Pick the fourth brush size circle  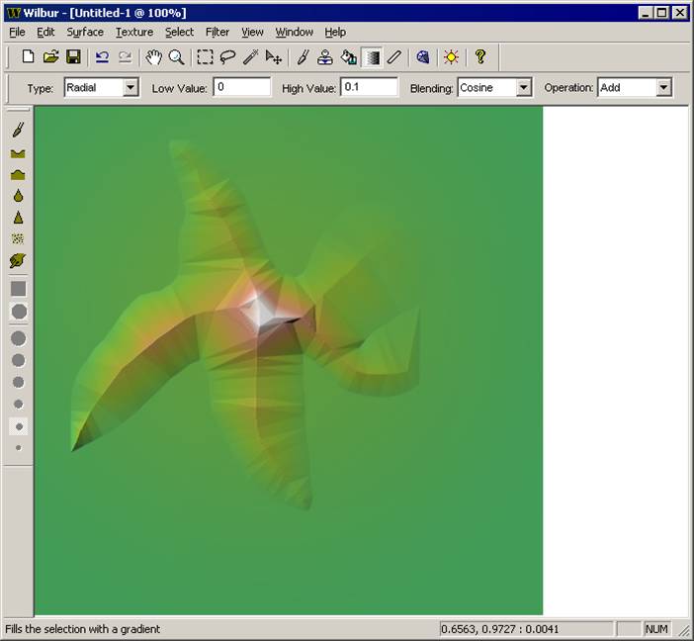19,404
